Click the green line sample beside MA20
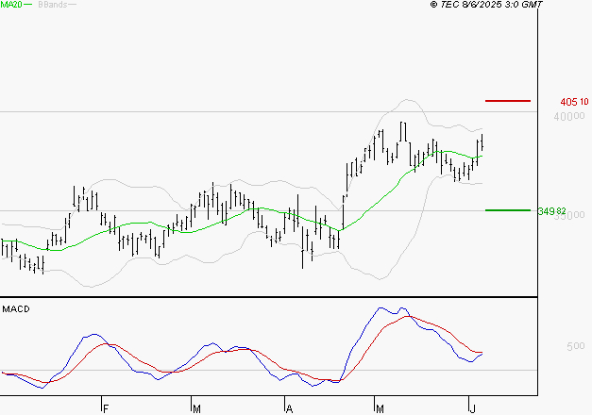 [28, 6]
